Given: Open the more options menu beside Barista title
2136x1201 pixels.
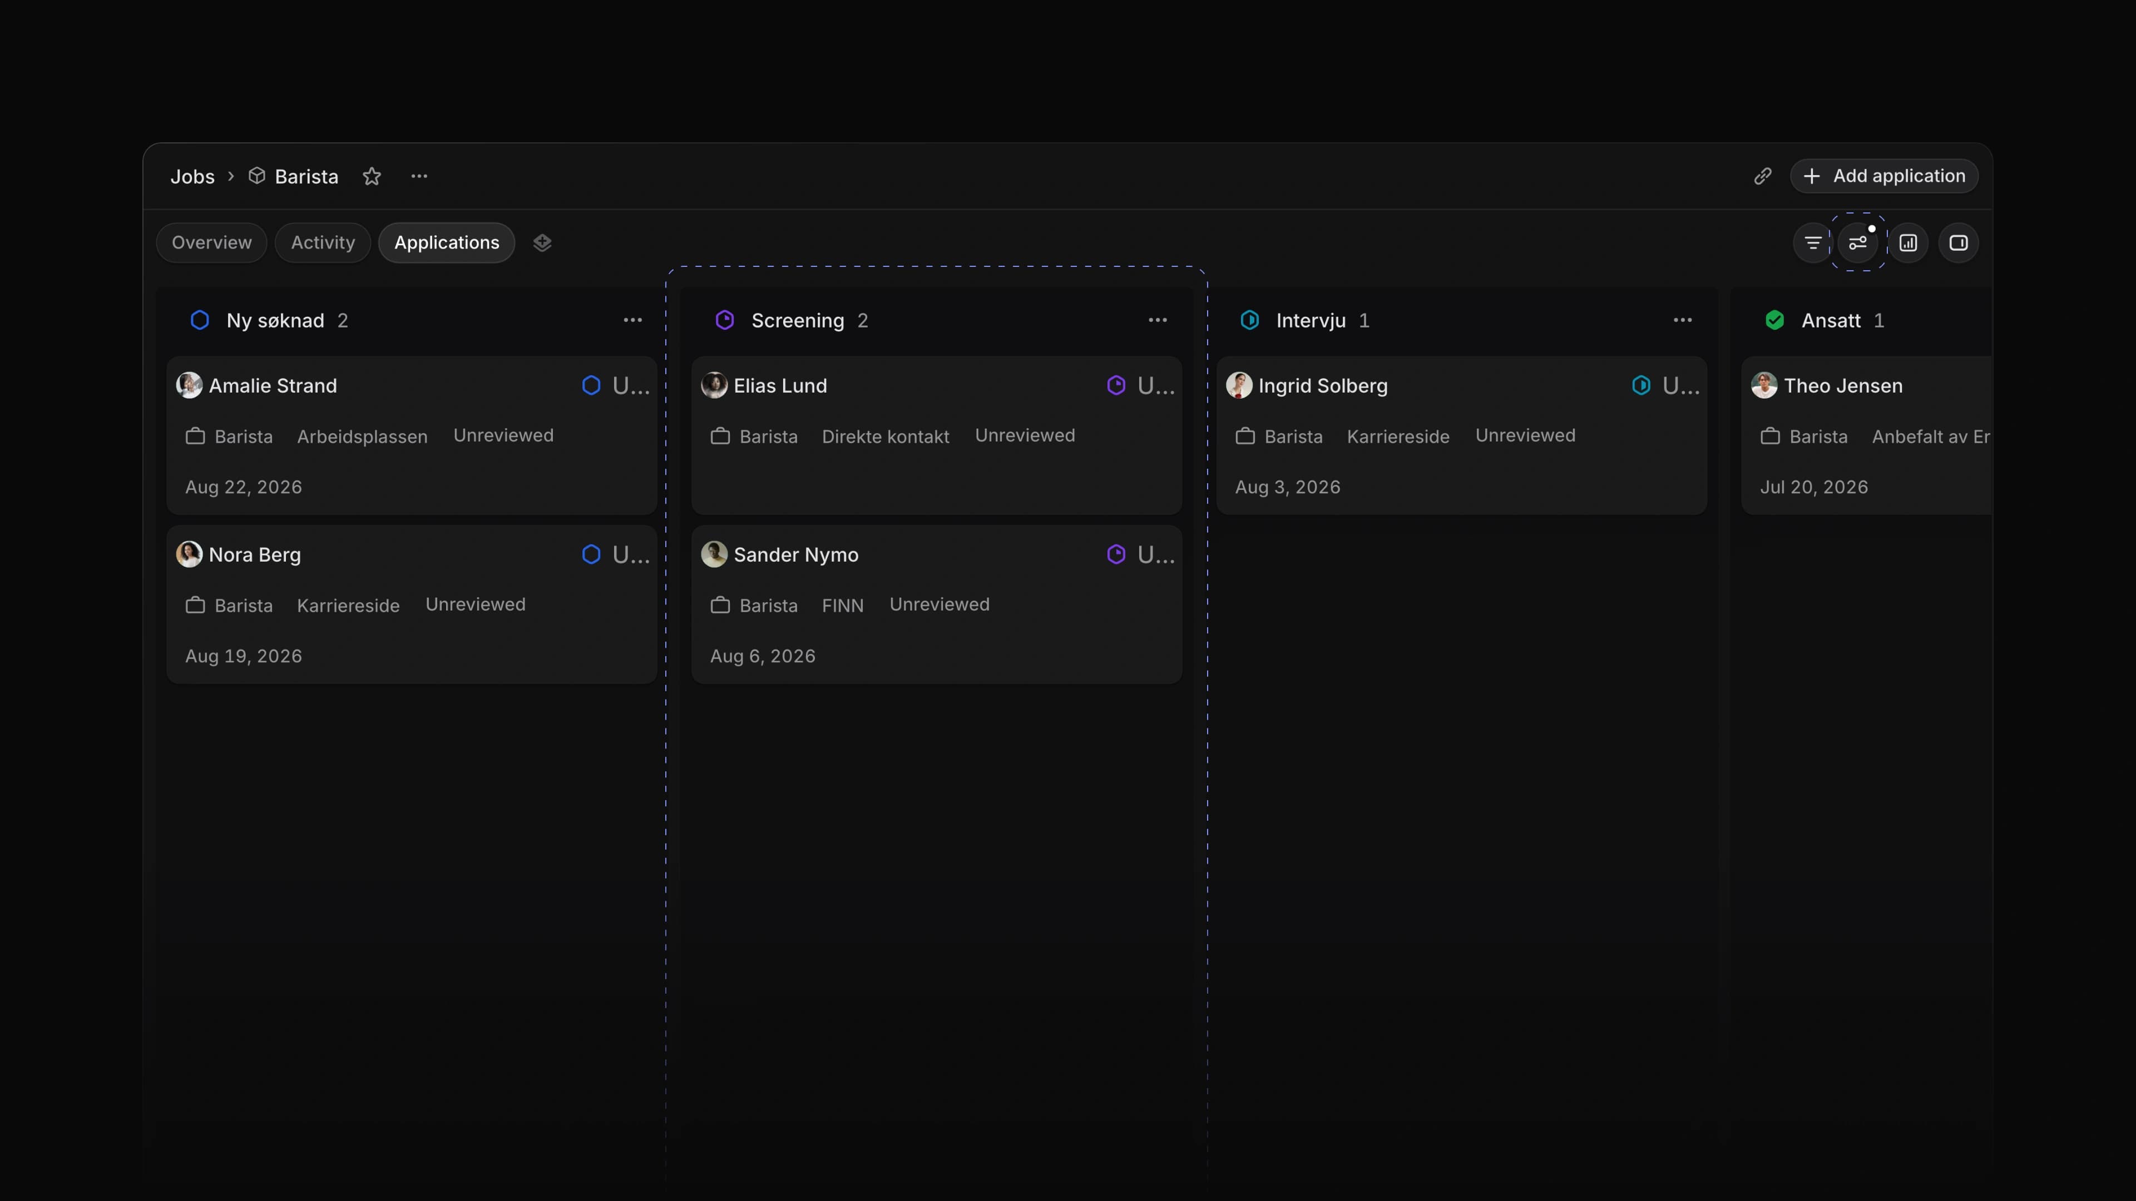Looking at the screenshot, I should click(419, 176).
